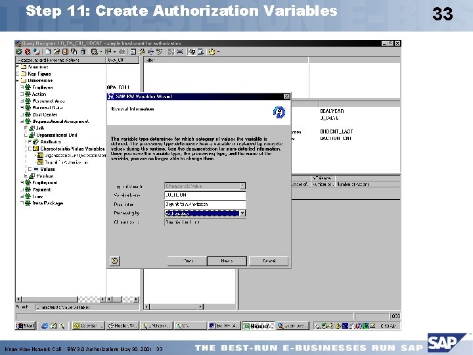Expand the Personal Data node

tap(22, 107)
